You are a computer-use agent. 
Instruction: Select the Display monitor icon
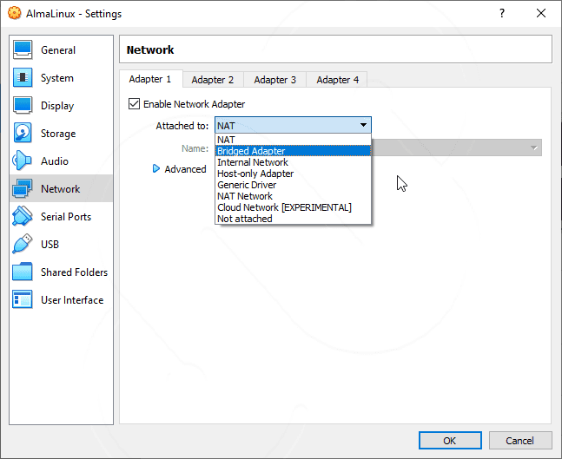click(x=23, y=105)
